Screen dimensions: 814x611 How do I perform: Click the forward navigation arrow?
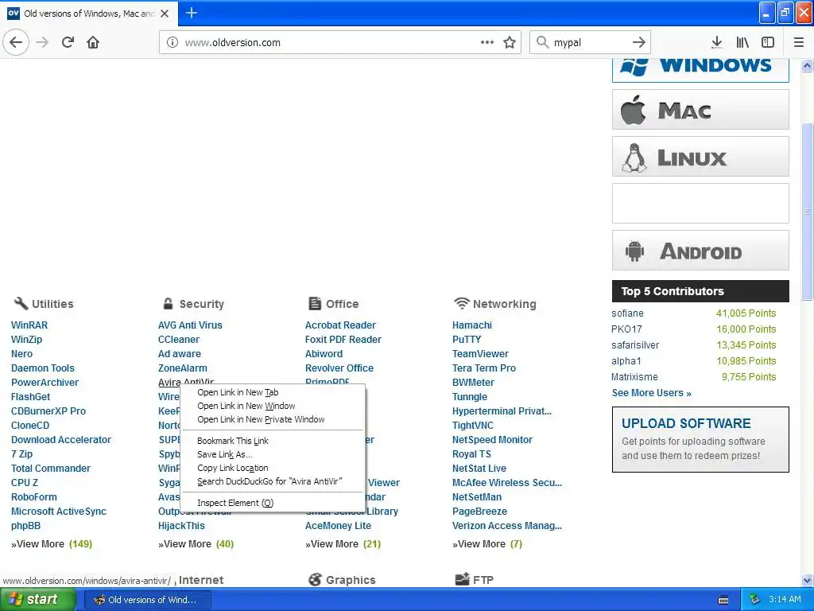pyautogui.click(x=42, y=42)
